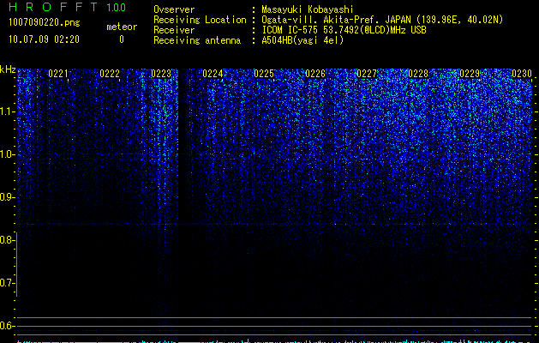539x343 pixels.
Task: Click observer name Masayuki Kobayashi
Action: click(308, 9)
